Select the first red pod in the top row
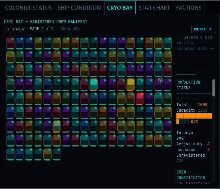This screenshot has width=220, height=189. (x=10, y=43)
